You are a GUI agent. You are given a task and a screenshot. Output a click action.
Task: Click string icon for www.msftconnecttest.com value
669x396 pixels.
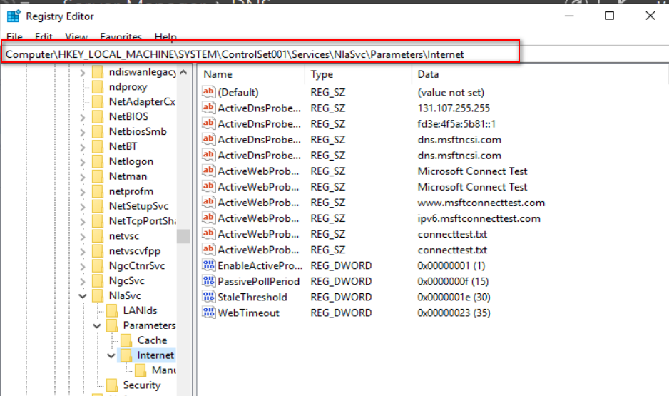(x=209, y=202)
